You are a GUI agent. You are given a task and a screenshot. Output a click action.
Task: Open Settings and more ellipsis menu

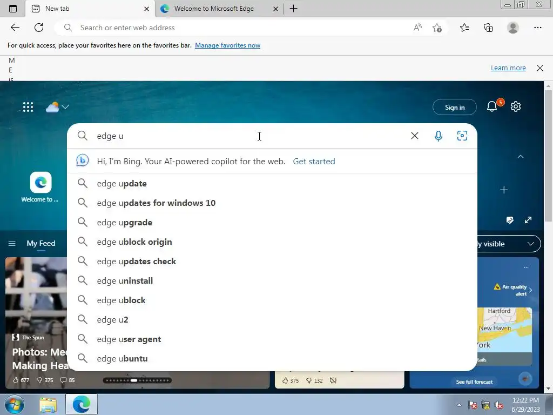pos(537,28)
